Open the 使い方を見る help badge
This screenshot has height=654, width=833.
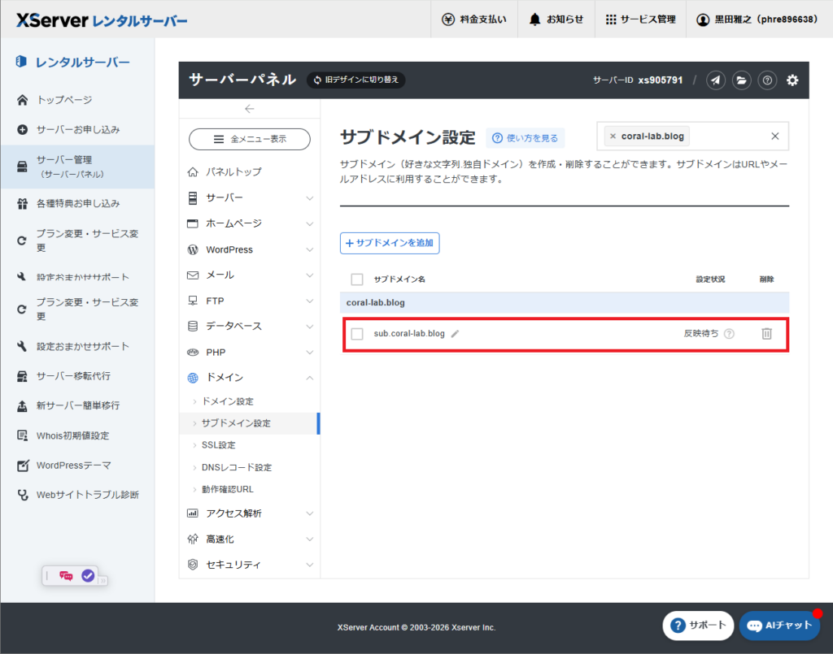pyautogui.click(x=526, y=138)
